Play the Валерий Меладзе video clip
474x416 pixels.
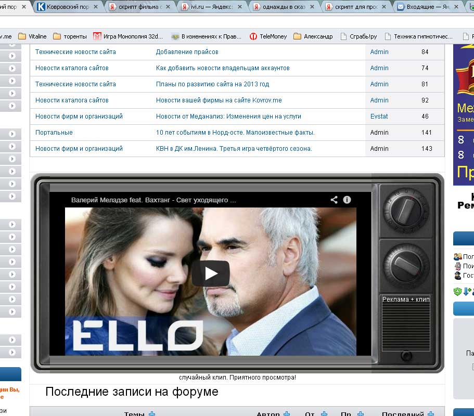[211, 273]
